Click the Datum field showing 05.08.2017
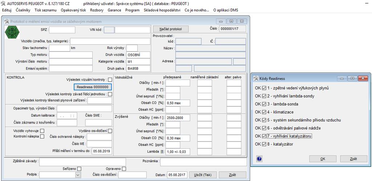372x181 pixels. [x=177, y=175]
